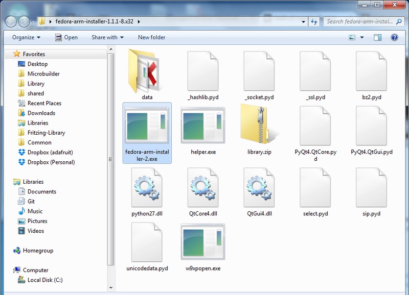Click the fedora-arm-installer-1.1.1-8.x32 breadcrumb
Image resolution: width=409 pixels, height=295 pixels.
click(94, 21)
